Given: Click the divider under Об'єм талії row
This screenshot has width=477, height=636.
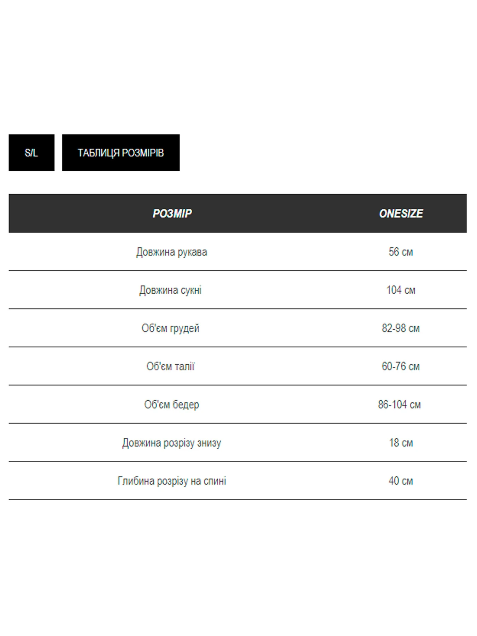Looking at the screenshot, I should click(237, 385).
